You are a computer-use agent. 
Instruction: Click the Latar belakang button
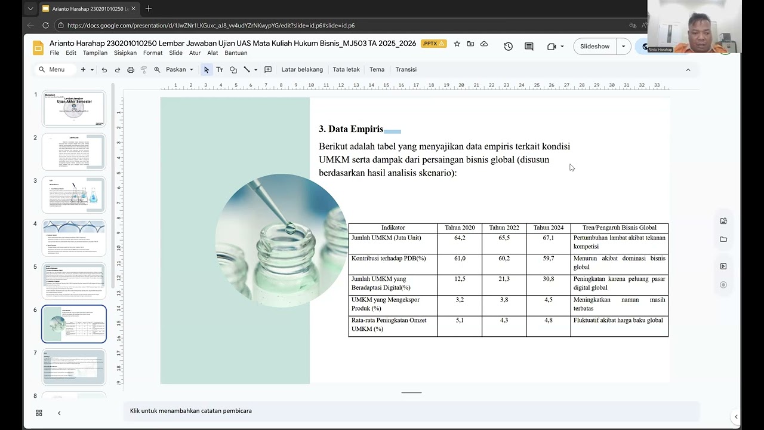(302, 70)
